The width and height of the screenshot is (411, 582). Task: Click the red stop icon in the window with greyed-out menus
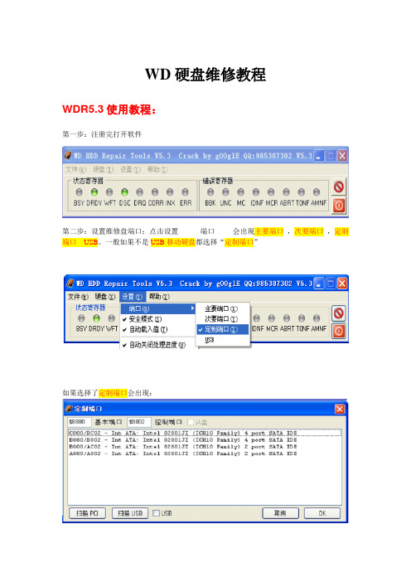339,187
